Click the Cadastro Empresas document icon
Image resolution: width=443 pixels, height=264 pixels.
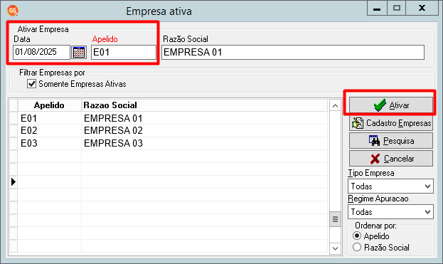pyautogui.click(x=358, y=123)
